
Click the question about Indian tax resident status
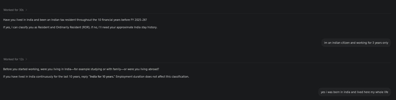[75, 20]
